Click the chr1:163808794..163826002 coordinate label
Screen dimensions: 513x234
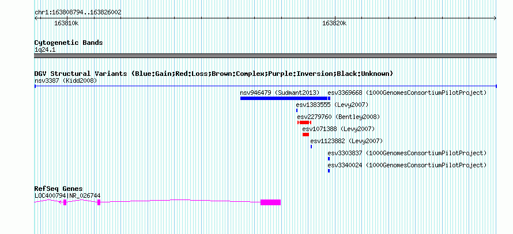coord(78,13)
